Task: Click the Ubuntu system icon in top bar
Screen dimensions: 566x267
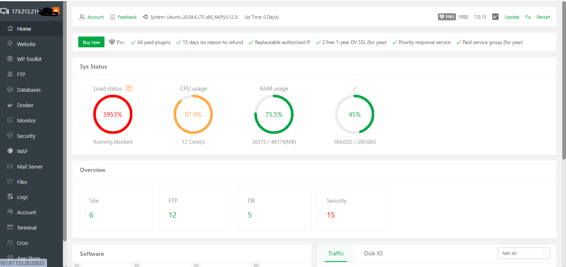Action: tap(145, 17)
